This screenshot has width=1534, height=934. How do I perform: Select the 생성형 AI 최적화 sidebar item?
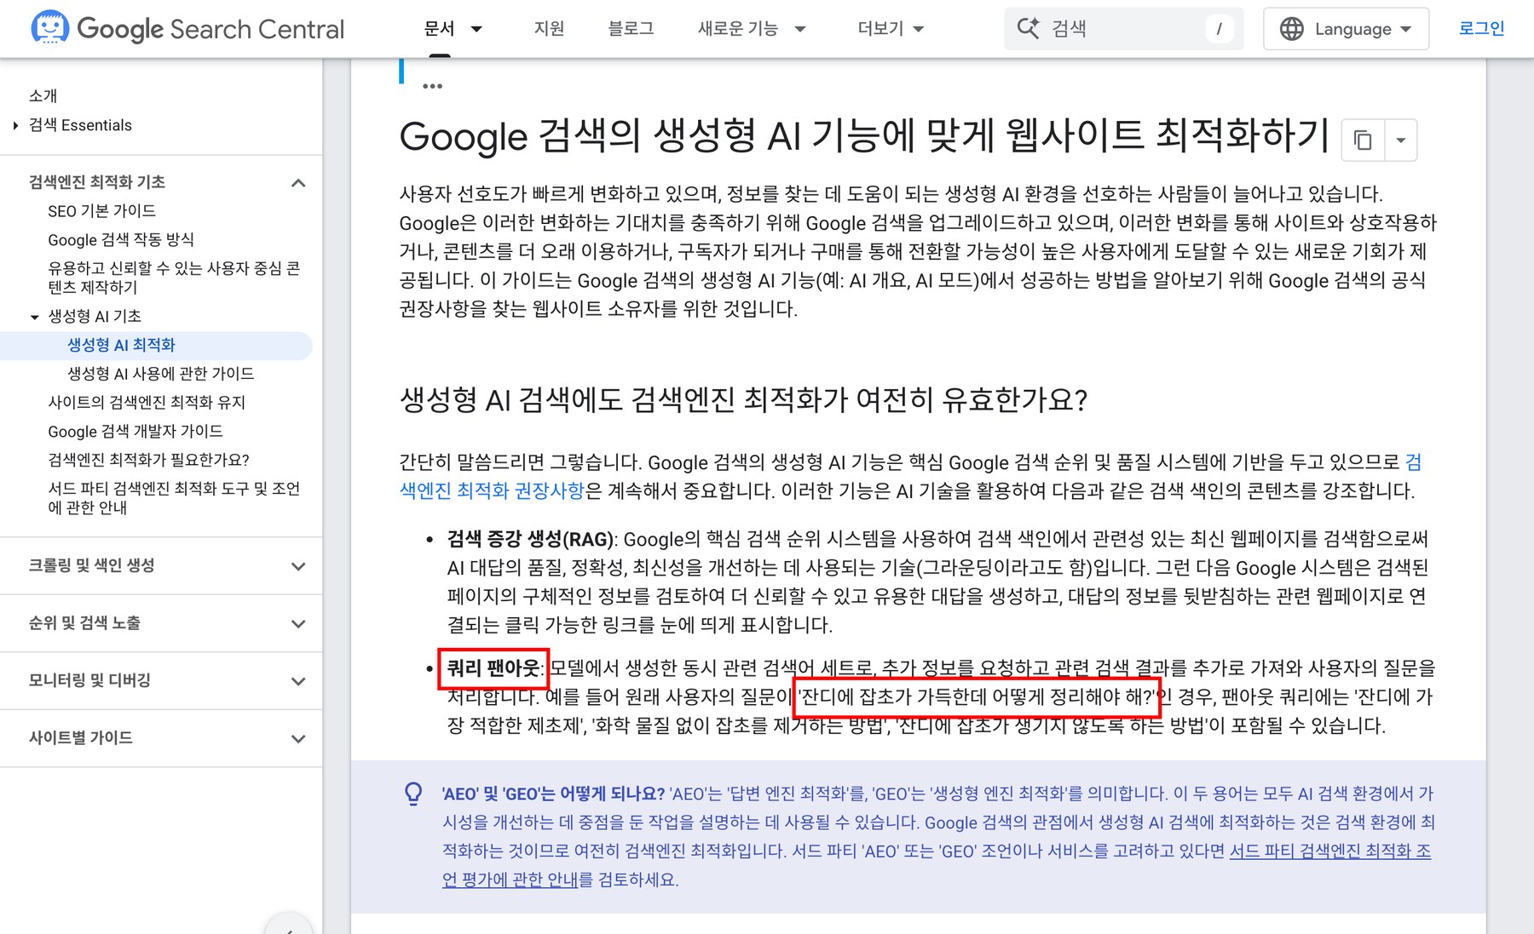point(121,345)
